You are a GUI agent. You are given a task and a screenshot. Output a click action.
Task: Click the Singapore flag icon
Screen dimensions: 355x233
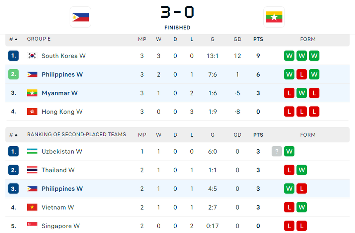click(32, 226)
